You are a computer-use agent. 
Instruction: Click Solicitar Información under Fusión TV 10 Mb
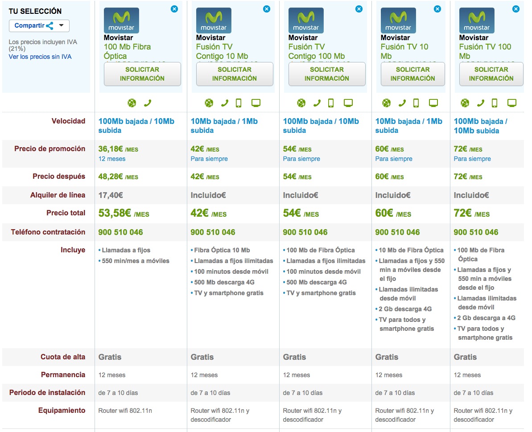[x=412, y=74]
